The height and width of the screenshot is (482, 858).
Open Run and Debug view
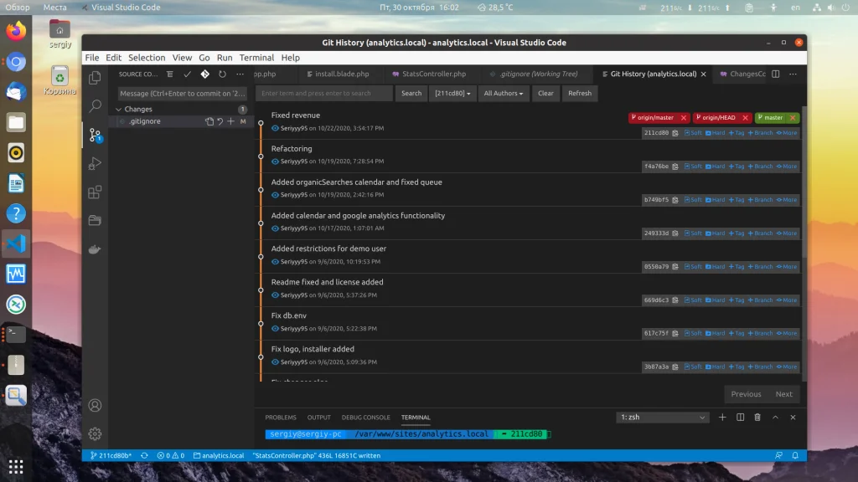click(95, 163)
